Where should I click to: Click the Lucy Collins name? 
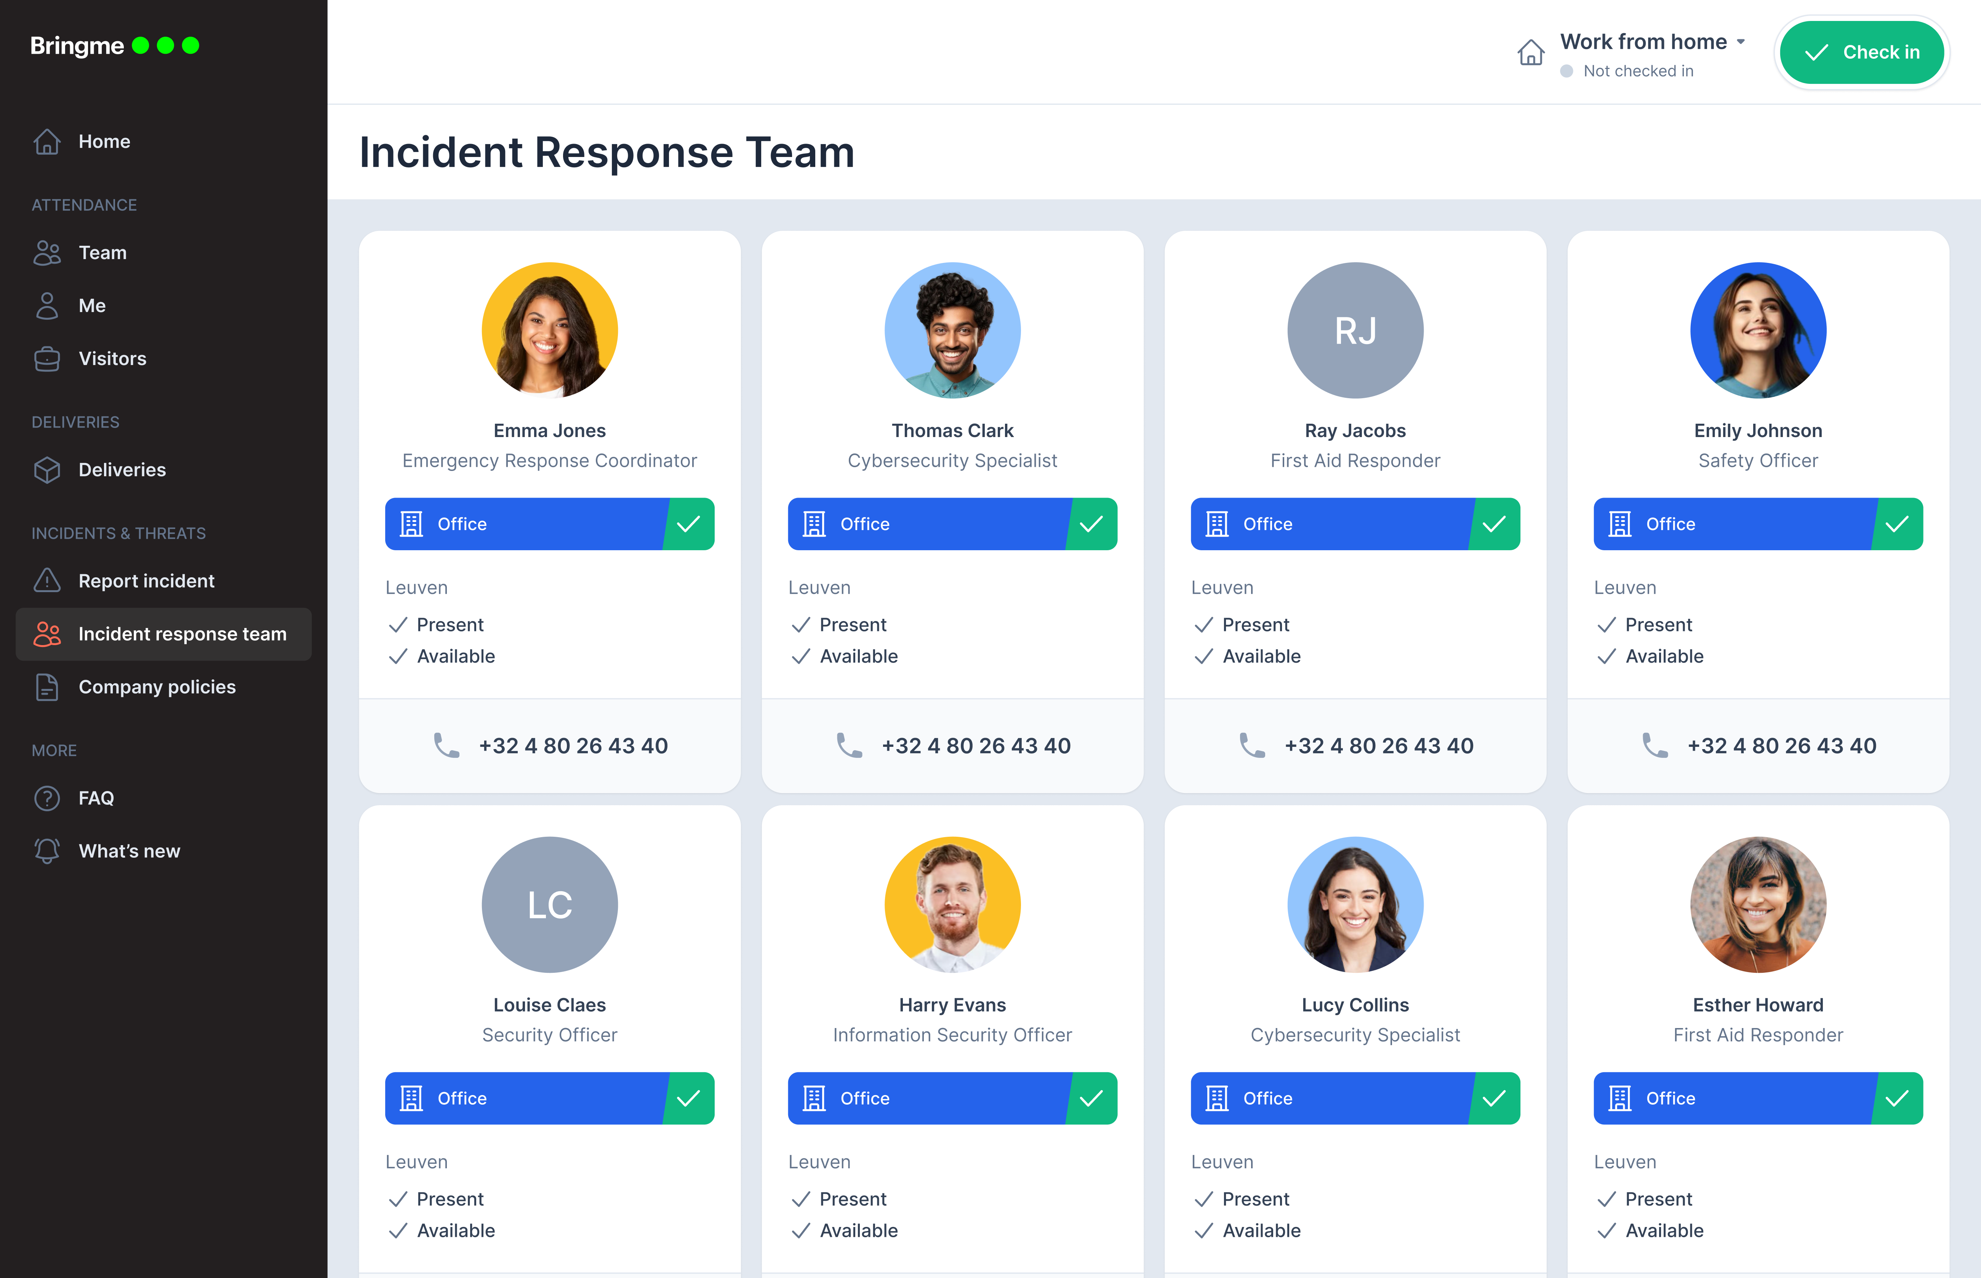point(1355,1005)
